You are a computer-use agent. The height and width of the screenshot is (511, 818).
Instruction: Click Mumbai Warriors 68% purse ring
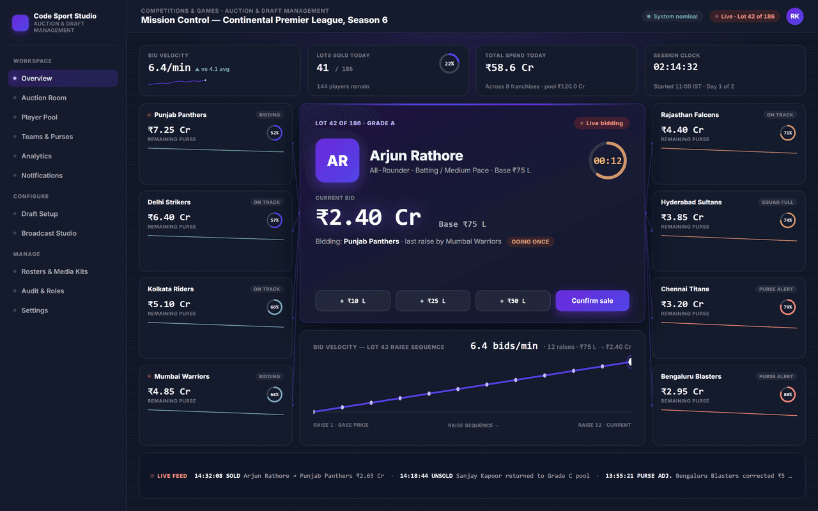pyautogui.click(x=275, y=395)
